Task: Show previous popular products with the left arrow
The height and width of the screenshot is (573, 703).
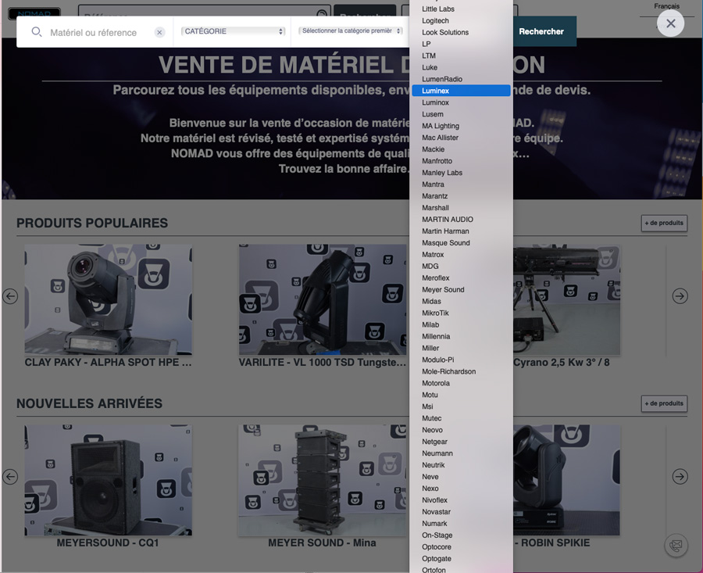Action: coord(10,296)
